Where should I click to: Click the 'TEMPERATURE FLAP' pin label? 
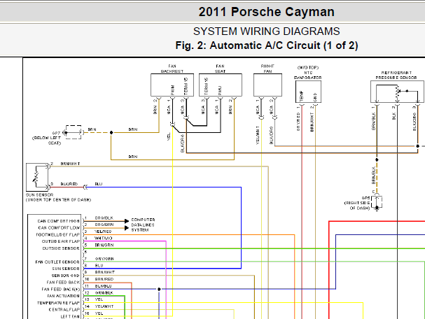58,303
